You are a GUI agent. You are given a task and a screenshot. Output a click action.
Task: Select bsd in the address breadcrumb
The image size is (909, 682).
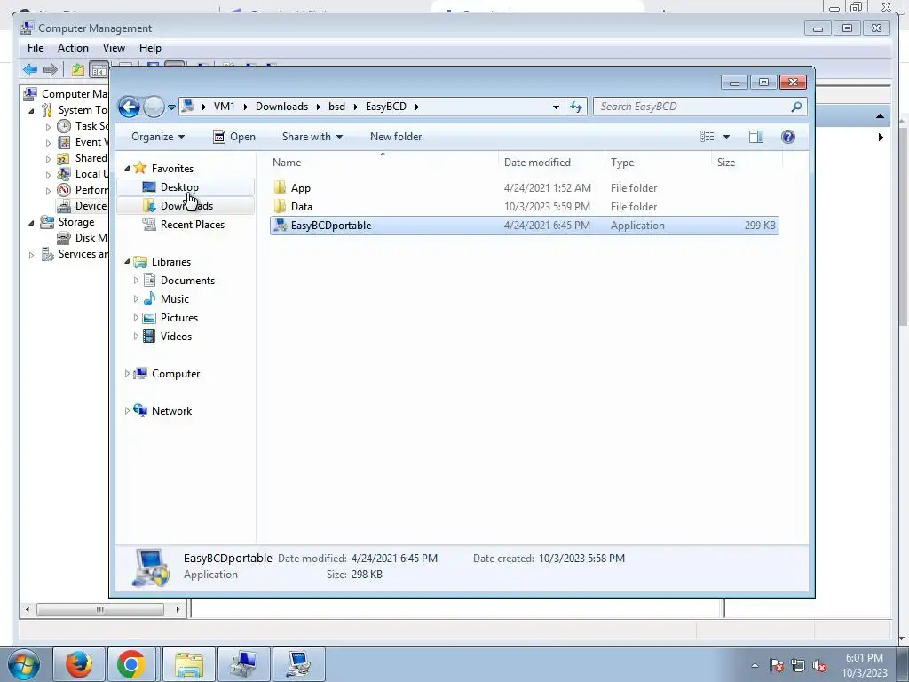(x=336, y=107)
